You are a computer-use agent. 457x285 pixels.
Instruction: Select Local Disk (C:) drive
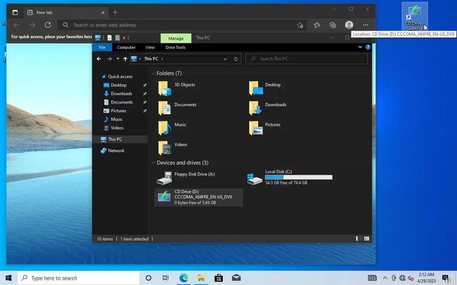tap(290, 177)
